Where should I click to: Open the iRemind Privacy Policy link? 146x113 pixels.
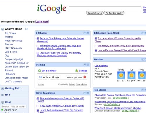click(x=81, y=84)
